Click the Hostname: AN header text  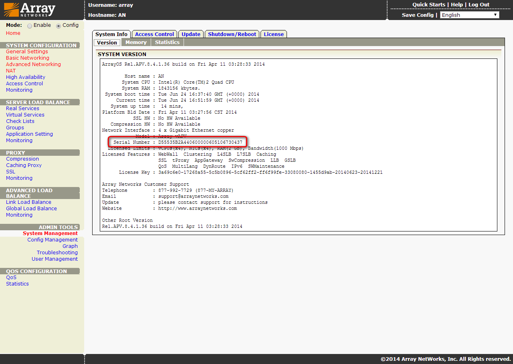(x=107, y=15)
